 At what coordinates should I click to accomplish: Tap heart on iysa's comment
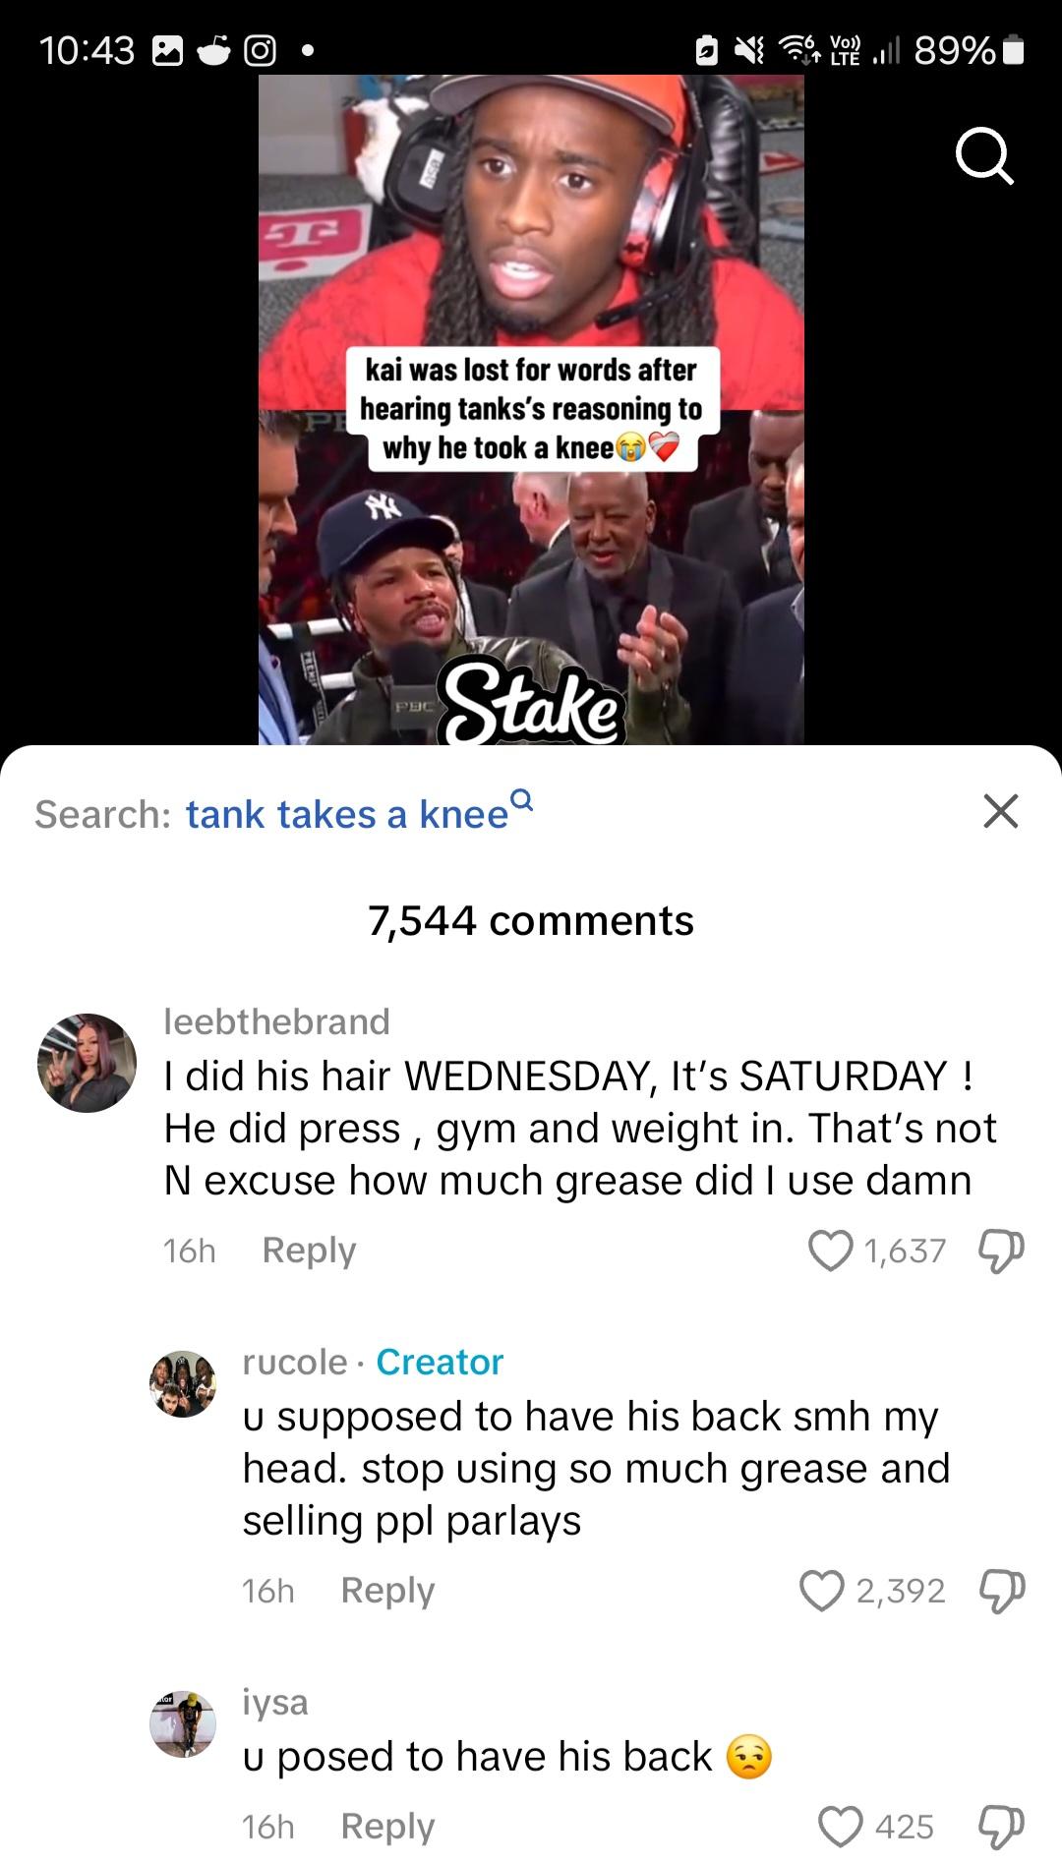[841, 1827]
